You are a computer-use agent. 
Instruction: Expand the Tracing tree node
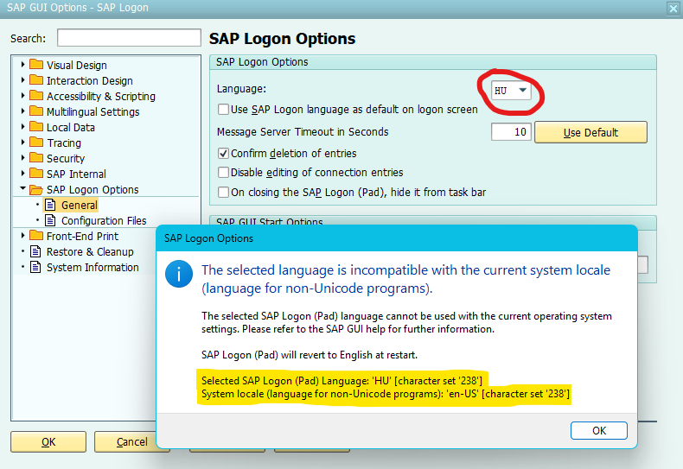pyautogui.click(x=22, y=143)
